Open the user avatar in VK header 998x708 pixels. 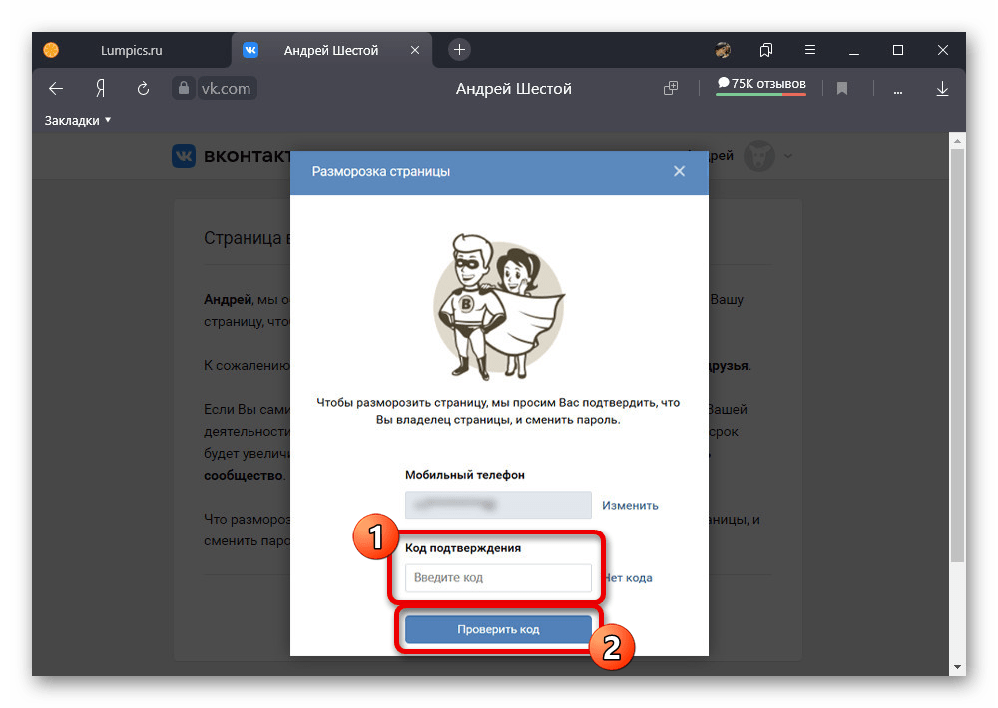pyautogui.click(x=759, y=156)
